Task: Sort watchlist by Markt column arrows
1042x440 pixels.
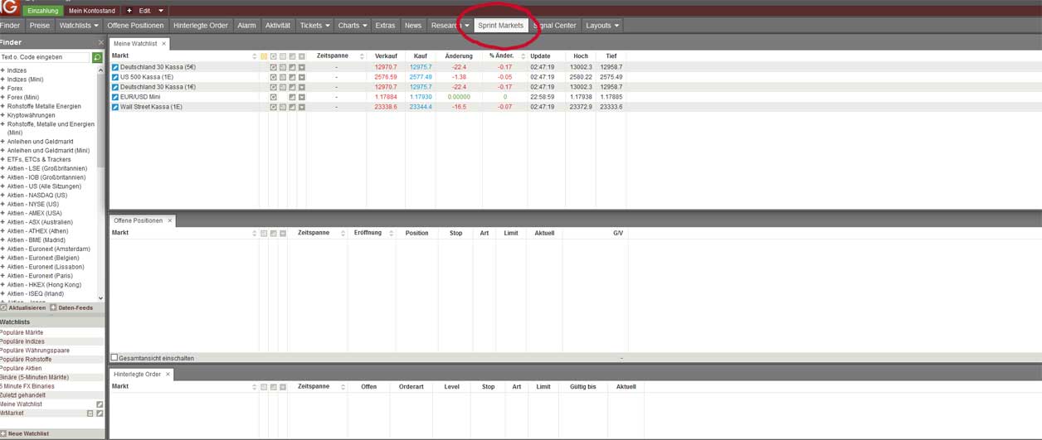Action: pos(255,56)
